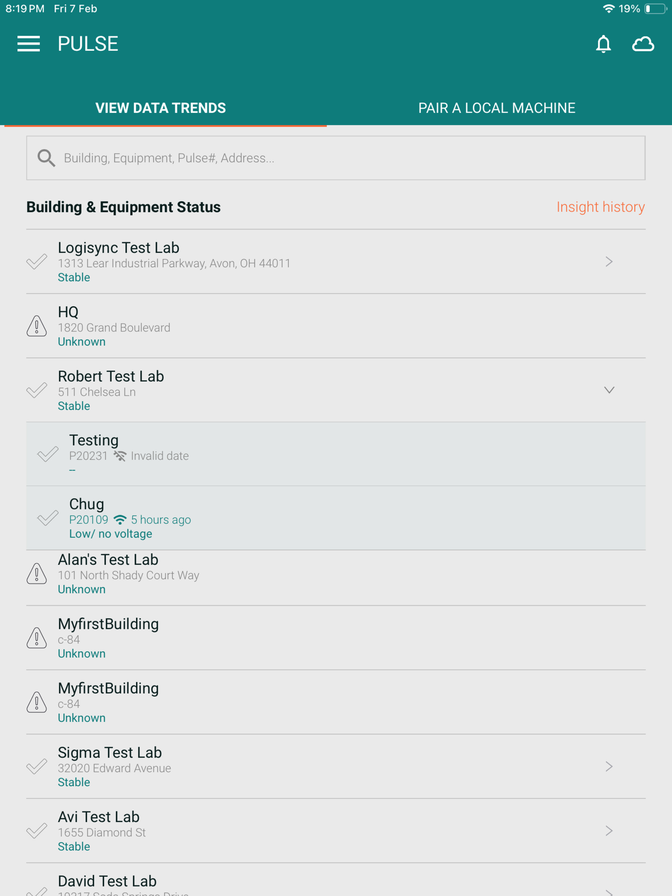Tap the Stable status under Sigma Test Lab
Screen dimensions: 672x896
74,782
